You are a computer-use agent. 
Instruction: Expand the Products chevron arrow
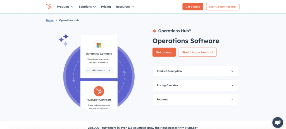[x=72, y=7]
